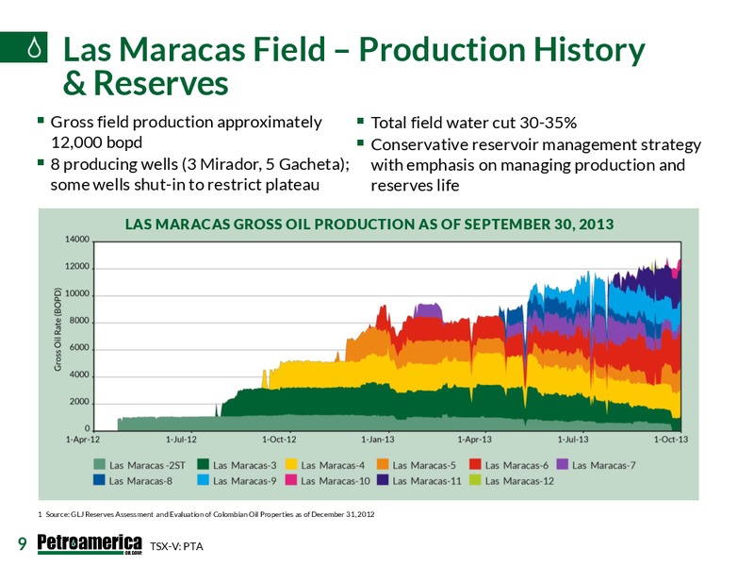Click the 'Las Maracas-7' legend label
The height and width of the screenshot is (566, 754).
click(604, 465)
